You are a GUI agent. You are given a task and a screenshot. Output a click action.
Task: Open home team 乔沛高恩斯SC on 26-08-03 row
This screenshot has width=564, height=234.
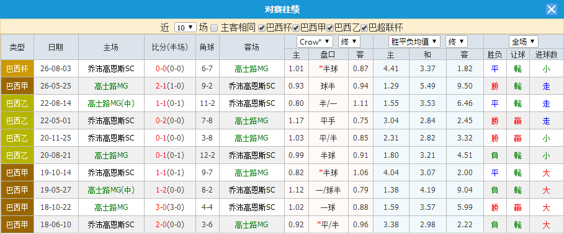(111, 69)
